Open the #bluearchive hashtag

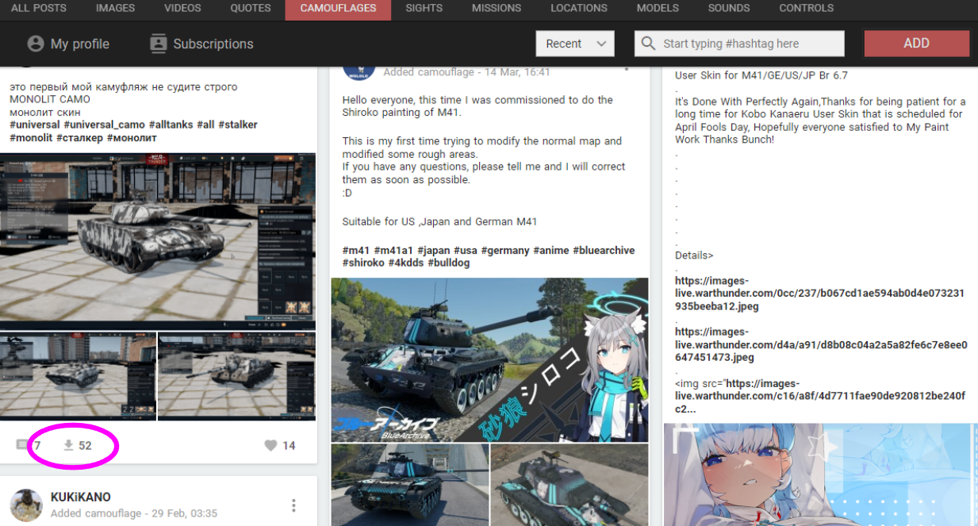pos(604,250)
